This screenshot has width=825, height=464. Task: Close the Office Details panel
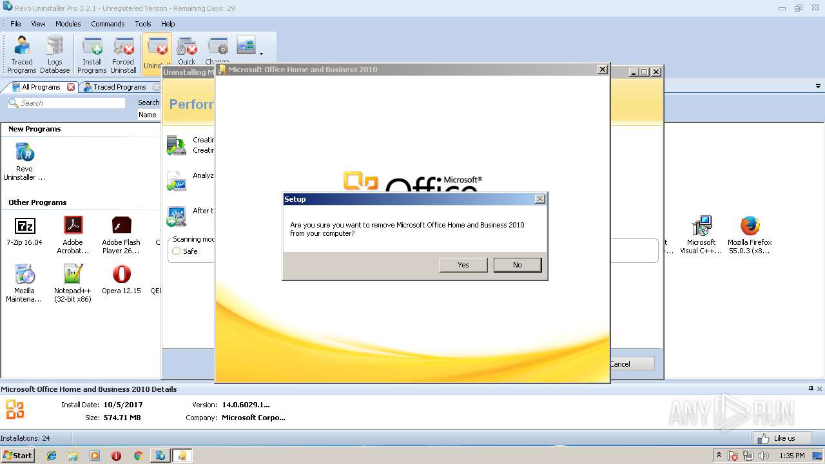click(820, 389)
